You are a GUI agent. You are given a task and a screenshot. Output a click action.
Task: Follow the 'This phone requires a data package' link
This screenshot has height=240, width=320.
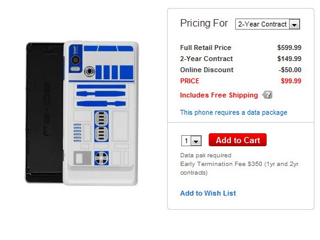[x=233, y=112]
